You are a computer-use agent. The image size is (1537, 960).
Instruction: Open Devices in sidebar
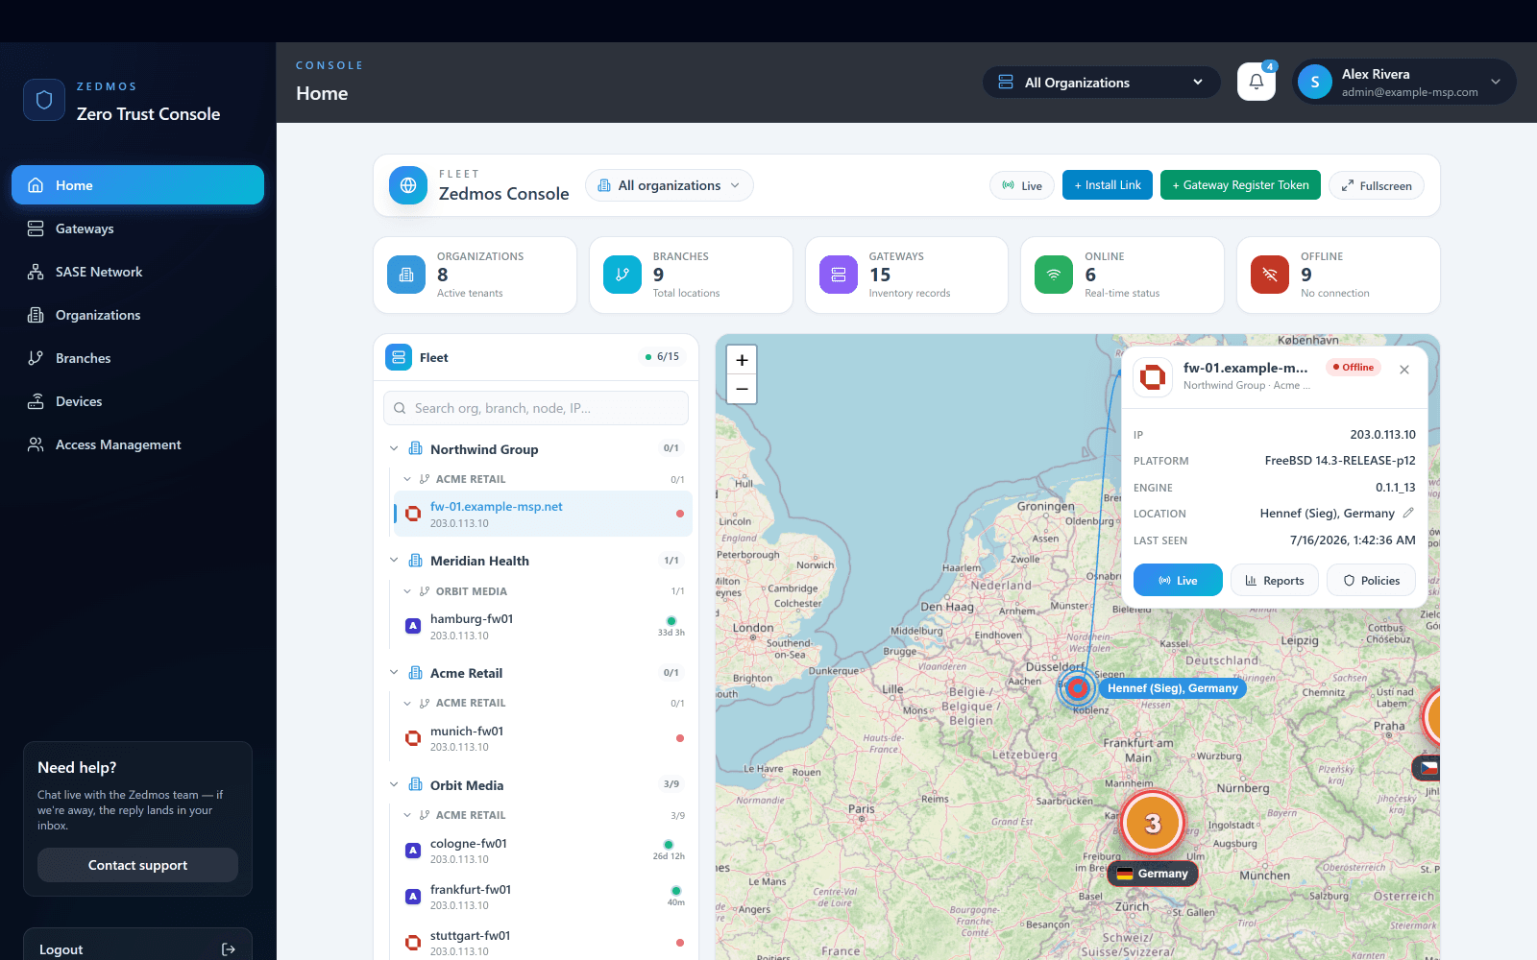137,401
